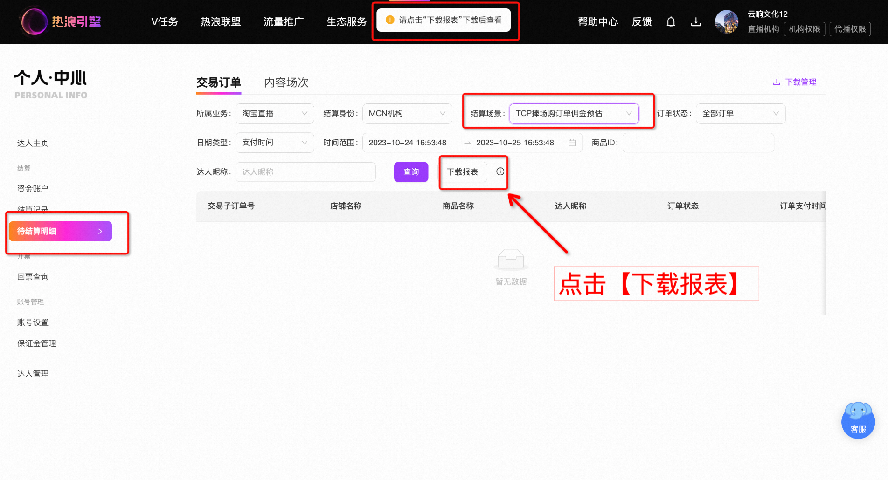Click the 客服 customer service mascot
Viewport: 888px width, 480px height.
(858, 420)
